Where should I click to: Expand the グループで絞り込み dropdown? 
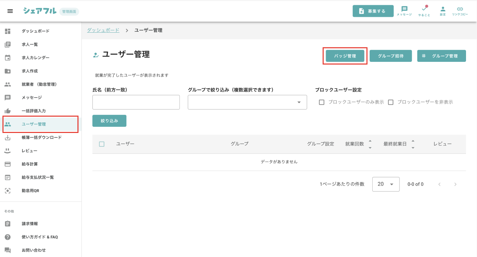coord(299,102)
